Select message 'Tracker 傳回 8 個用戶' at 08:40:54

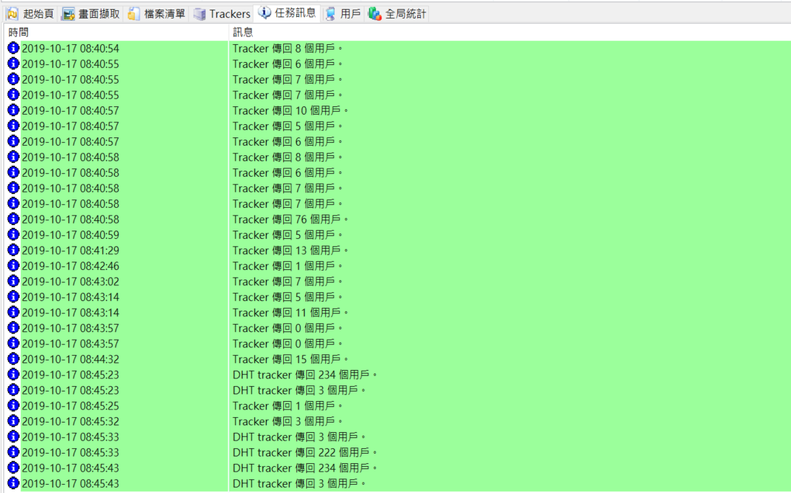pyautogui.click(x=287, y=48)
